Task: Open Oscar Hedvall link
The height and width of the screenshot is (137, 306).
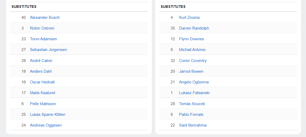Action: point(42,82)
